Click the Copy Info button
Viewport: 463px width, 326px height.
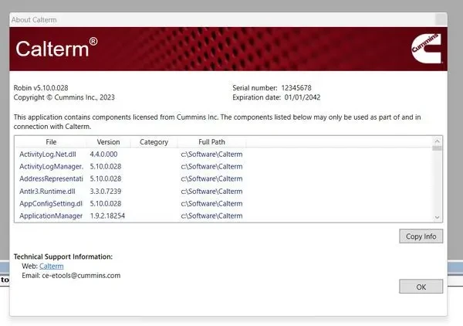[x=421, y=236]
